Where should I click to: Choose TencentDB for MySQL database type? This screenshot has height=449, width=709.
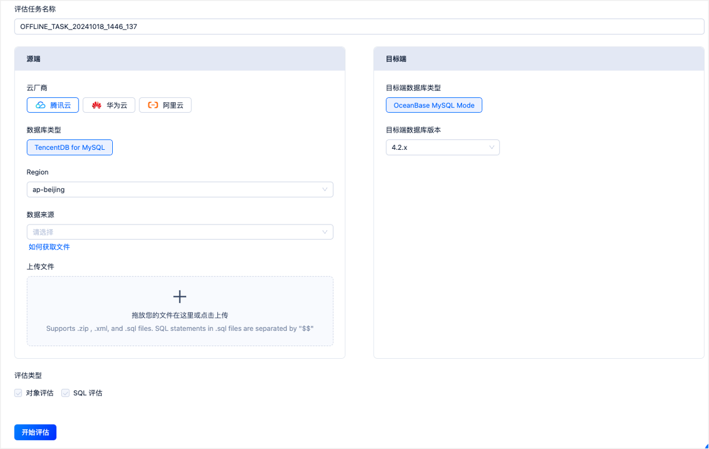(69, 148)
